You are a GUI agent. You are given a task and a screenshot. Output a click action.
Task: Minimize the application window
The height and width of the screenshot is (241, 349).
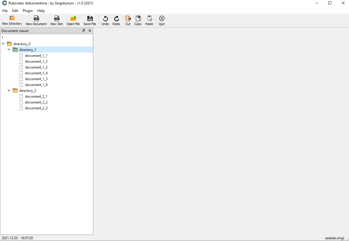317,3
